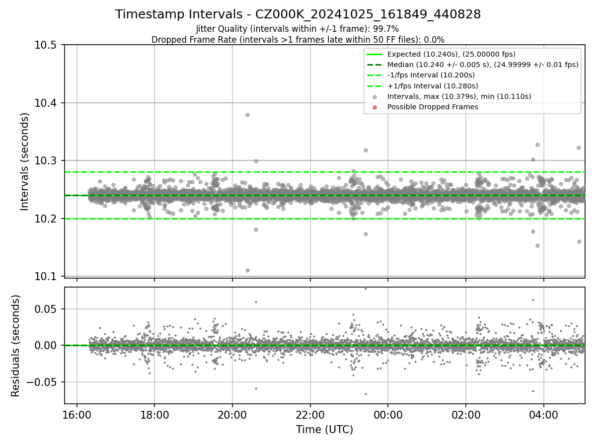Click the x-axis tick label '22:00'

[310, 414]
